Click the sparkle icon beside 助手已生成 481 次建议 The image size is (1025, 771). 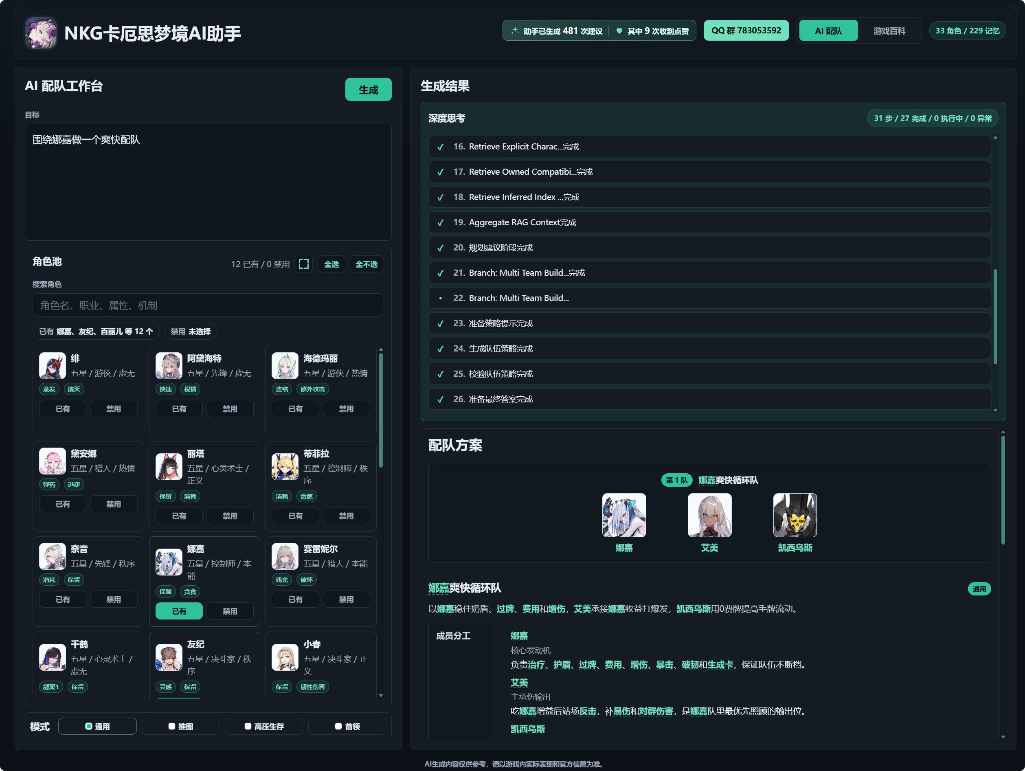(x=515, y=31)
